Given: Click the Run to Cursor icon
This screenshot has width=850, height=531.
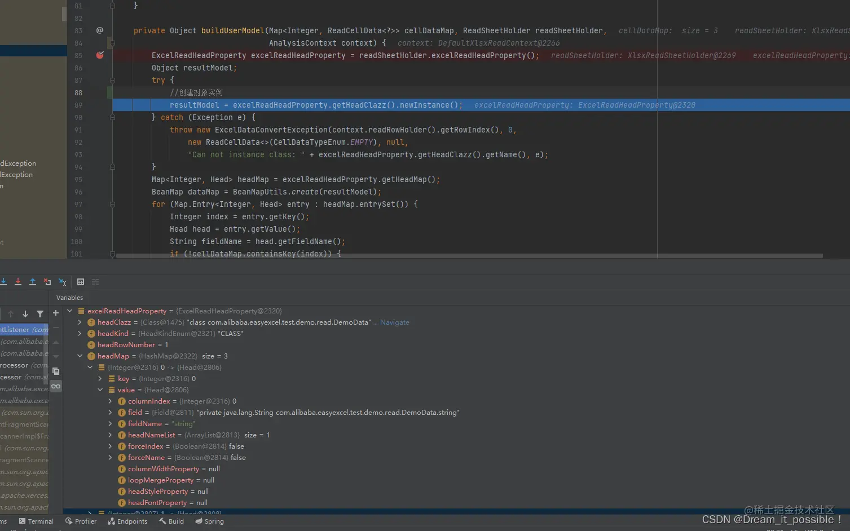Looking at the screenshot, I should [62, 282].
